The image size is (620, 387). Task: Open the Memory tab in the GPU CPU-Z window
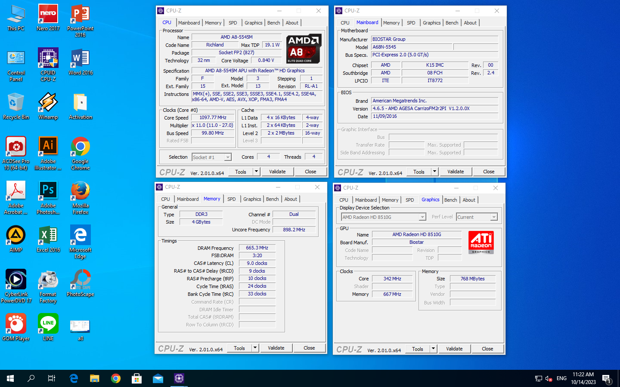point(390,200)
